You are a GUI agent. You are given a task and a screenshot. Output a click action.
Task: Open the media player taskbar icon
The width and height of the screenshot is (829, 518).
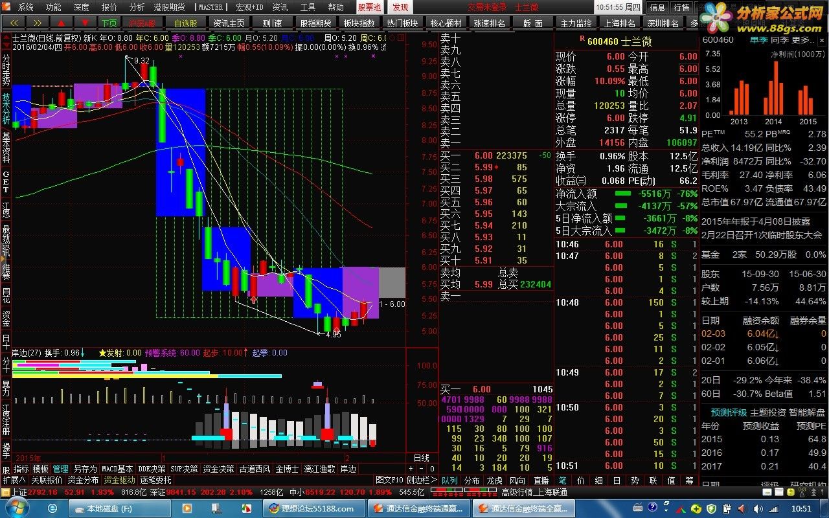click(x=187, y=508)
